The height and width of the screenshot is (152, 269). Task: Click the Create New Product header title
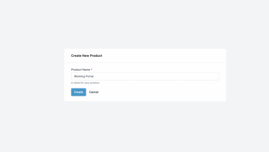click(x=86, y=56)
